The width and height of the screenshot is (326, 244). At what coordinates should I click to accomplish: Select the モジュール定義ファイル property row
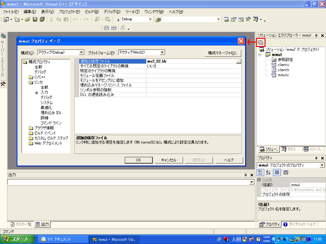pos(158,76)
